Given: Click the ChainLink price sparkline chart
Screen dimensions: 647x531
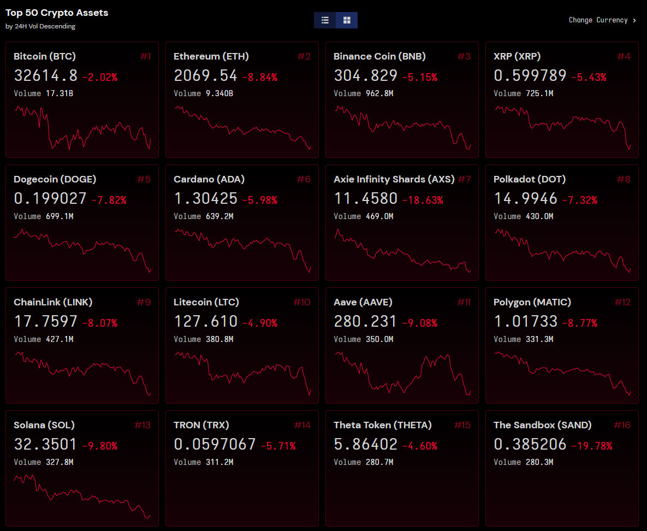Looking at the screenshot, I should click(x=82, y=373).
